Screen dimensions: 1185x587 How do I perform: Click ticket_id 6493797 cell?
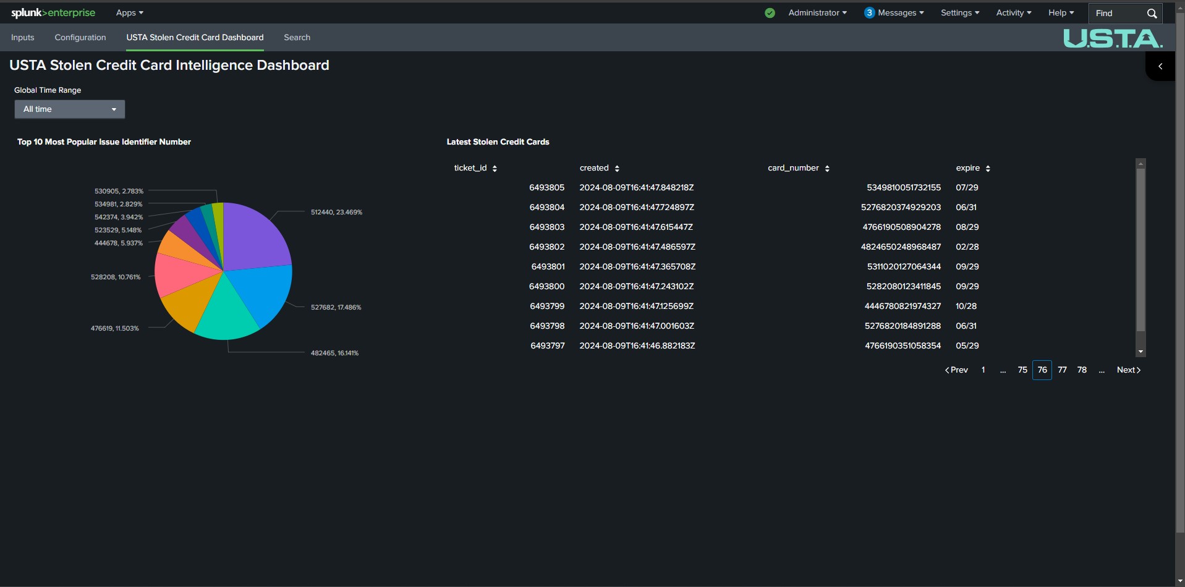547,346
